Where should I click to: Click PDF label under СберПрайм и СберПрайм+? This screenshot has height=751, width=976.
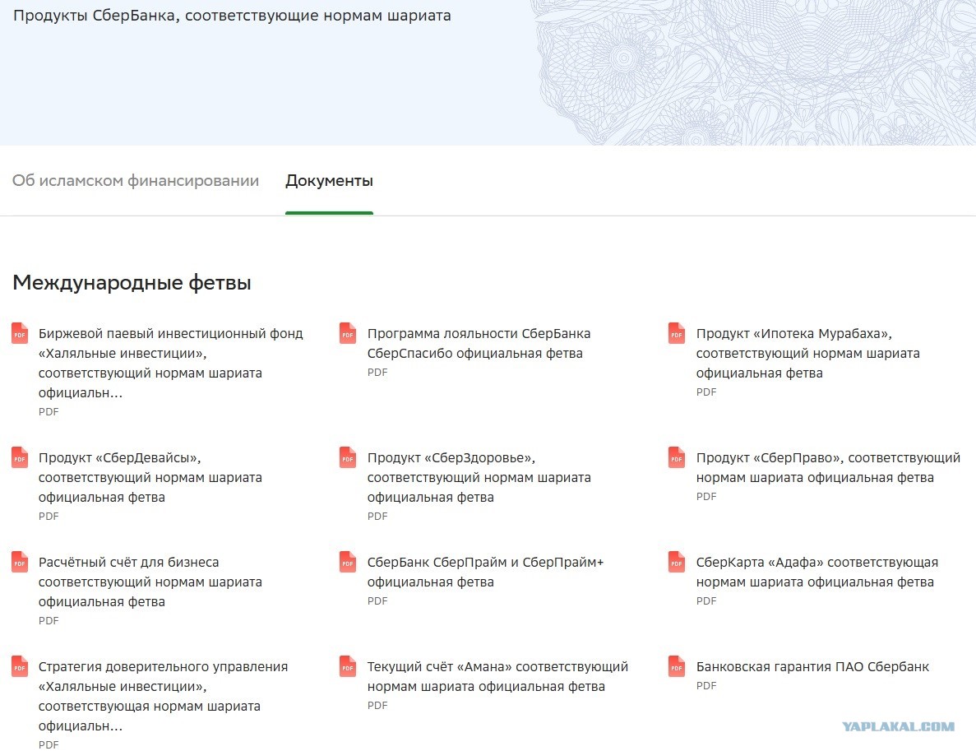(377, 601)
